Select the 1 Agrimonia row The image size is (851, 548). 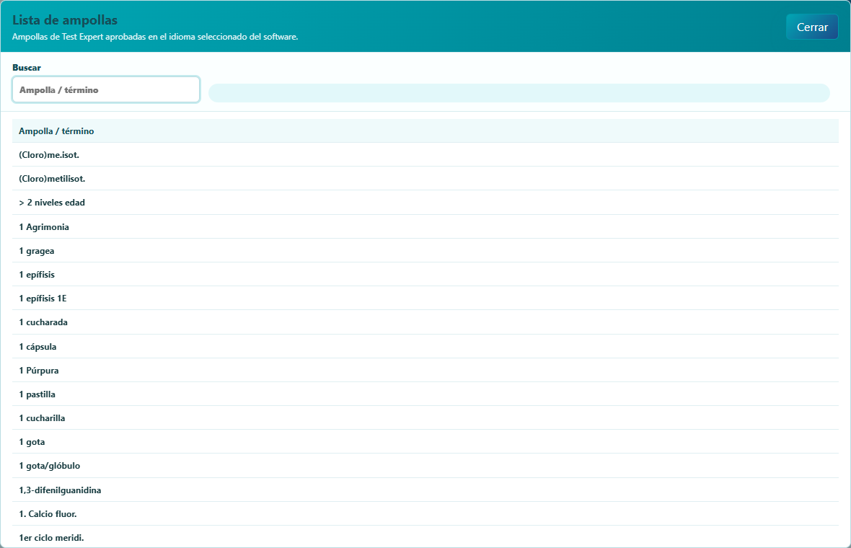point(425,227)
